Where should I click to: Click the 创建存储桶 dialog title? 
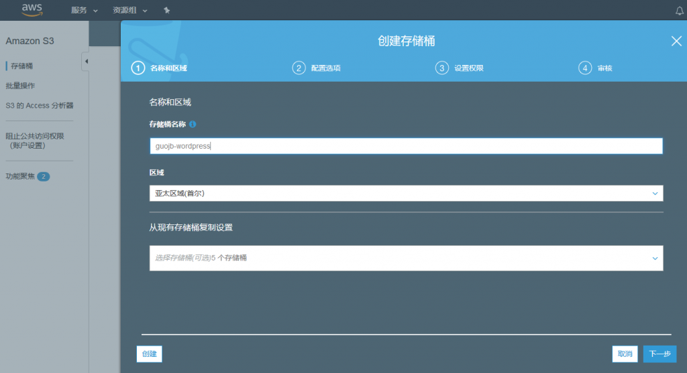click(x=406, y=41)
